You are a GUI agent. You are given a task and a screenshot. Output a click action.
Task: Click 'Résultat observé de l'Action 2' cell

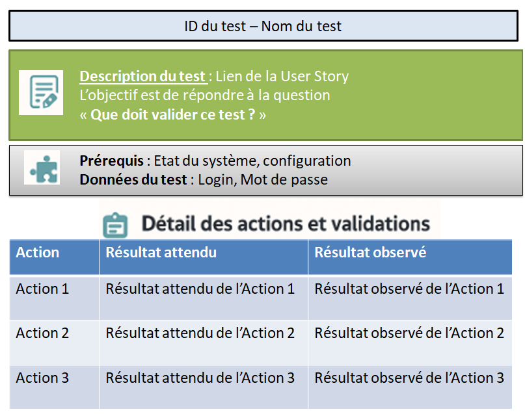pos(410,343)
